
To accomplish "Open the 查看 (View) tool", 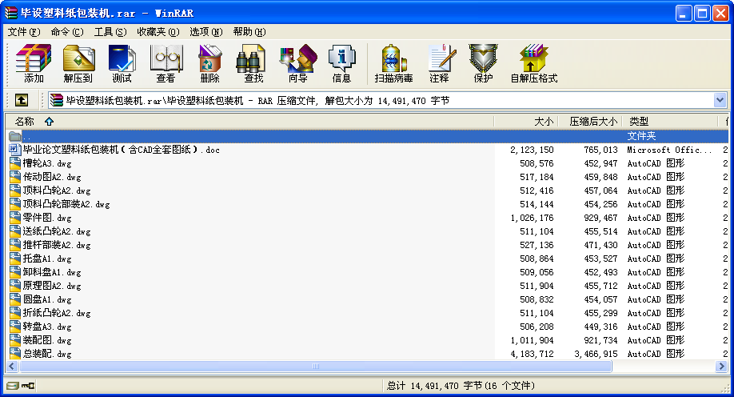I will coord(166,64).
